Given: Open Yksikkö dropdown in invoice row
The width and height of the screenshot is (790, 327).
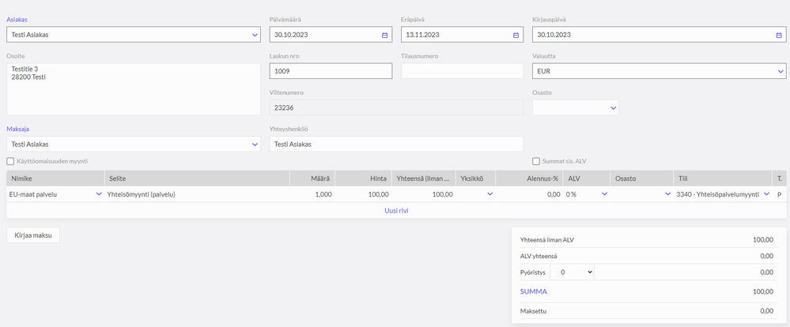Looking at the screenshot, I should click(x=489, y=194).
